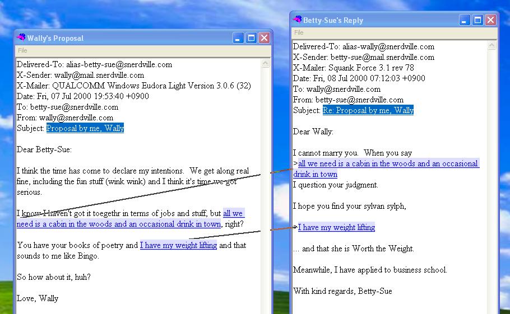
Task: Click 'Date: Fri, 08 Jul 2000 07:12:03' line
Action: 359,78
